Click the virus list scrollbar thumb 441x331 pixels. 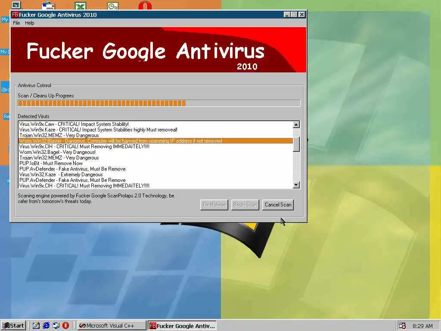coord(296,144)
